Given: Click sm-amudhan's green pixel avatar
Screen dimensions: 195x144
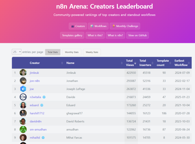Looking at the screenshot, I should click(x=23, y=129).
